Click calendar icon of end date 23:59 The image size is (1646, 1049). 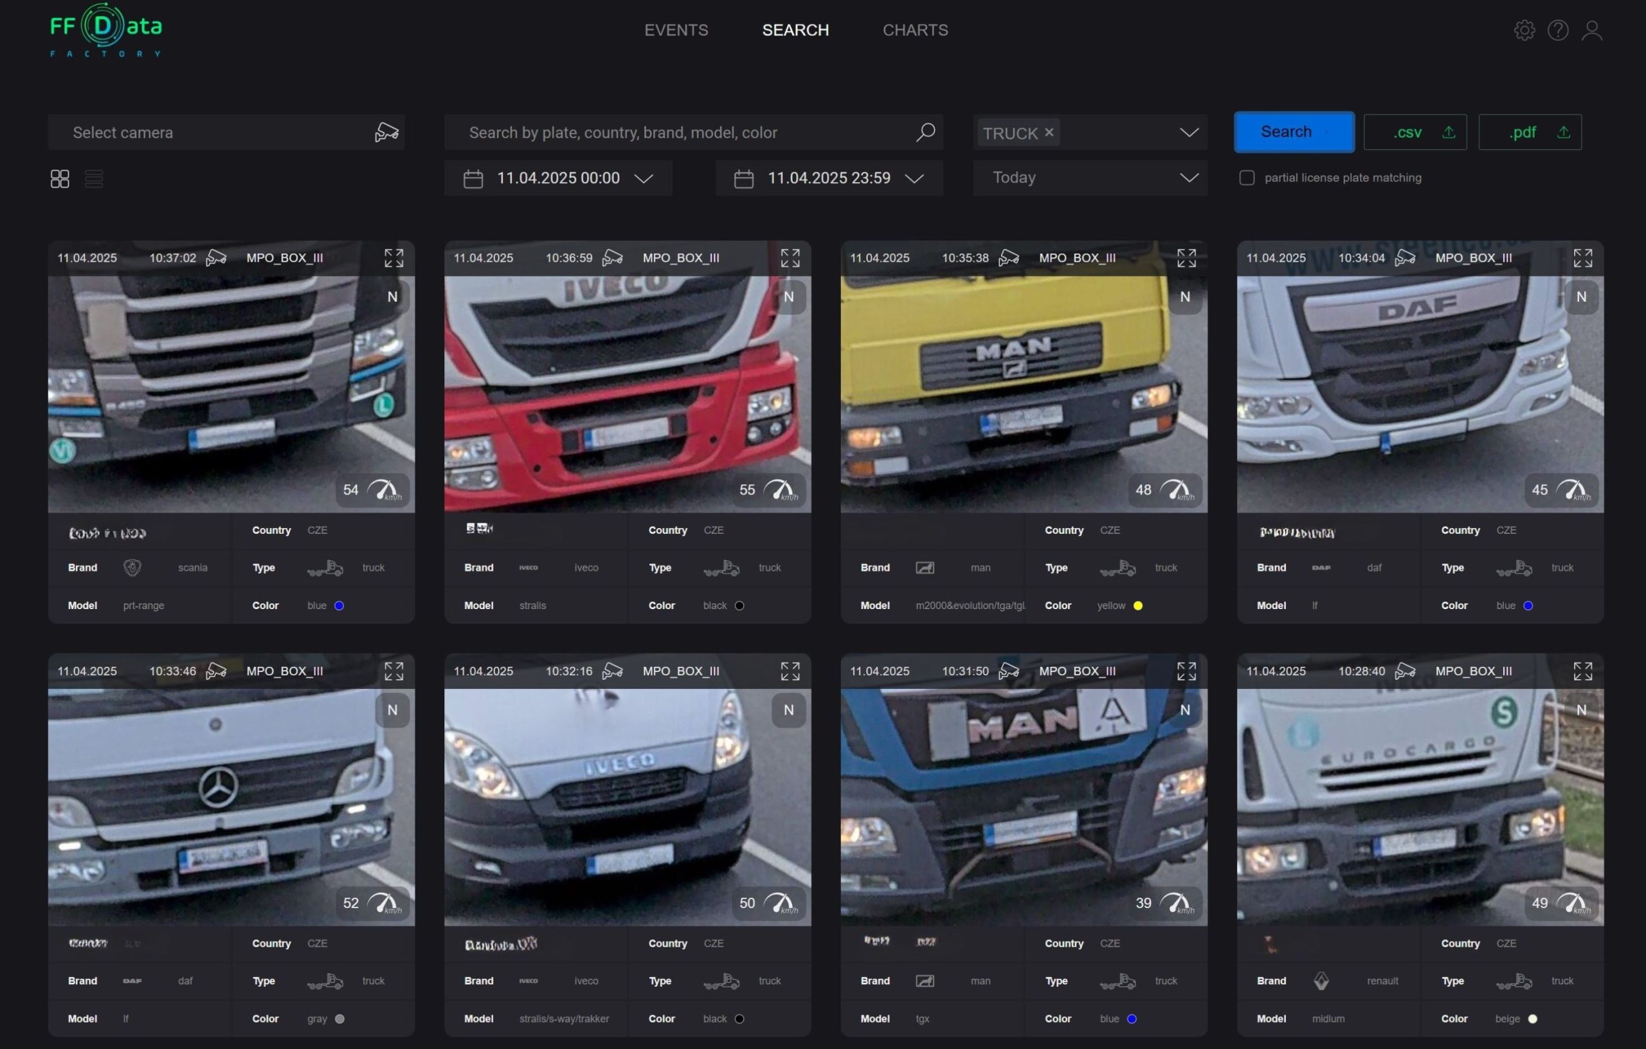(744, 179)
